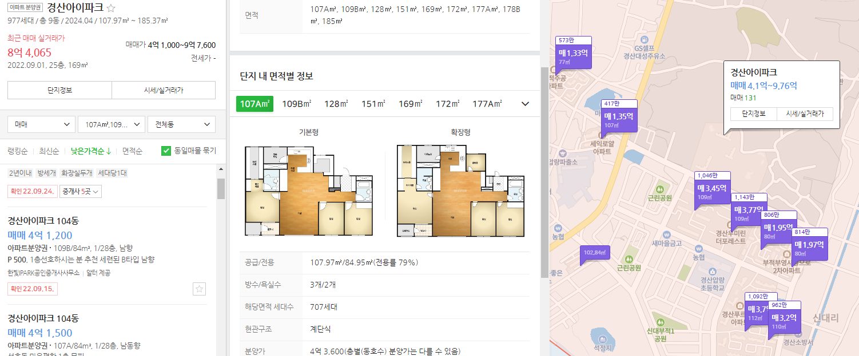859x356 pixels.
Task: Open 기본형 floor plan image
Action: point(309,191)
